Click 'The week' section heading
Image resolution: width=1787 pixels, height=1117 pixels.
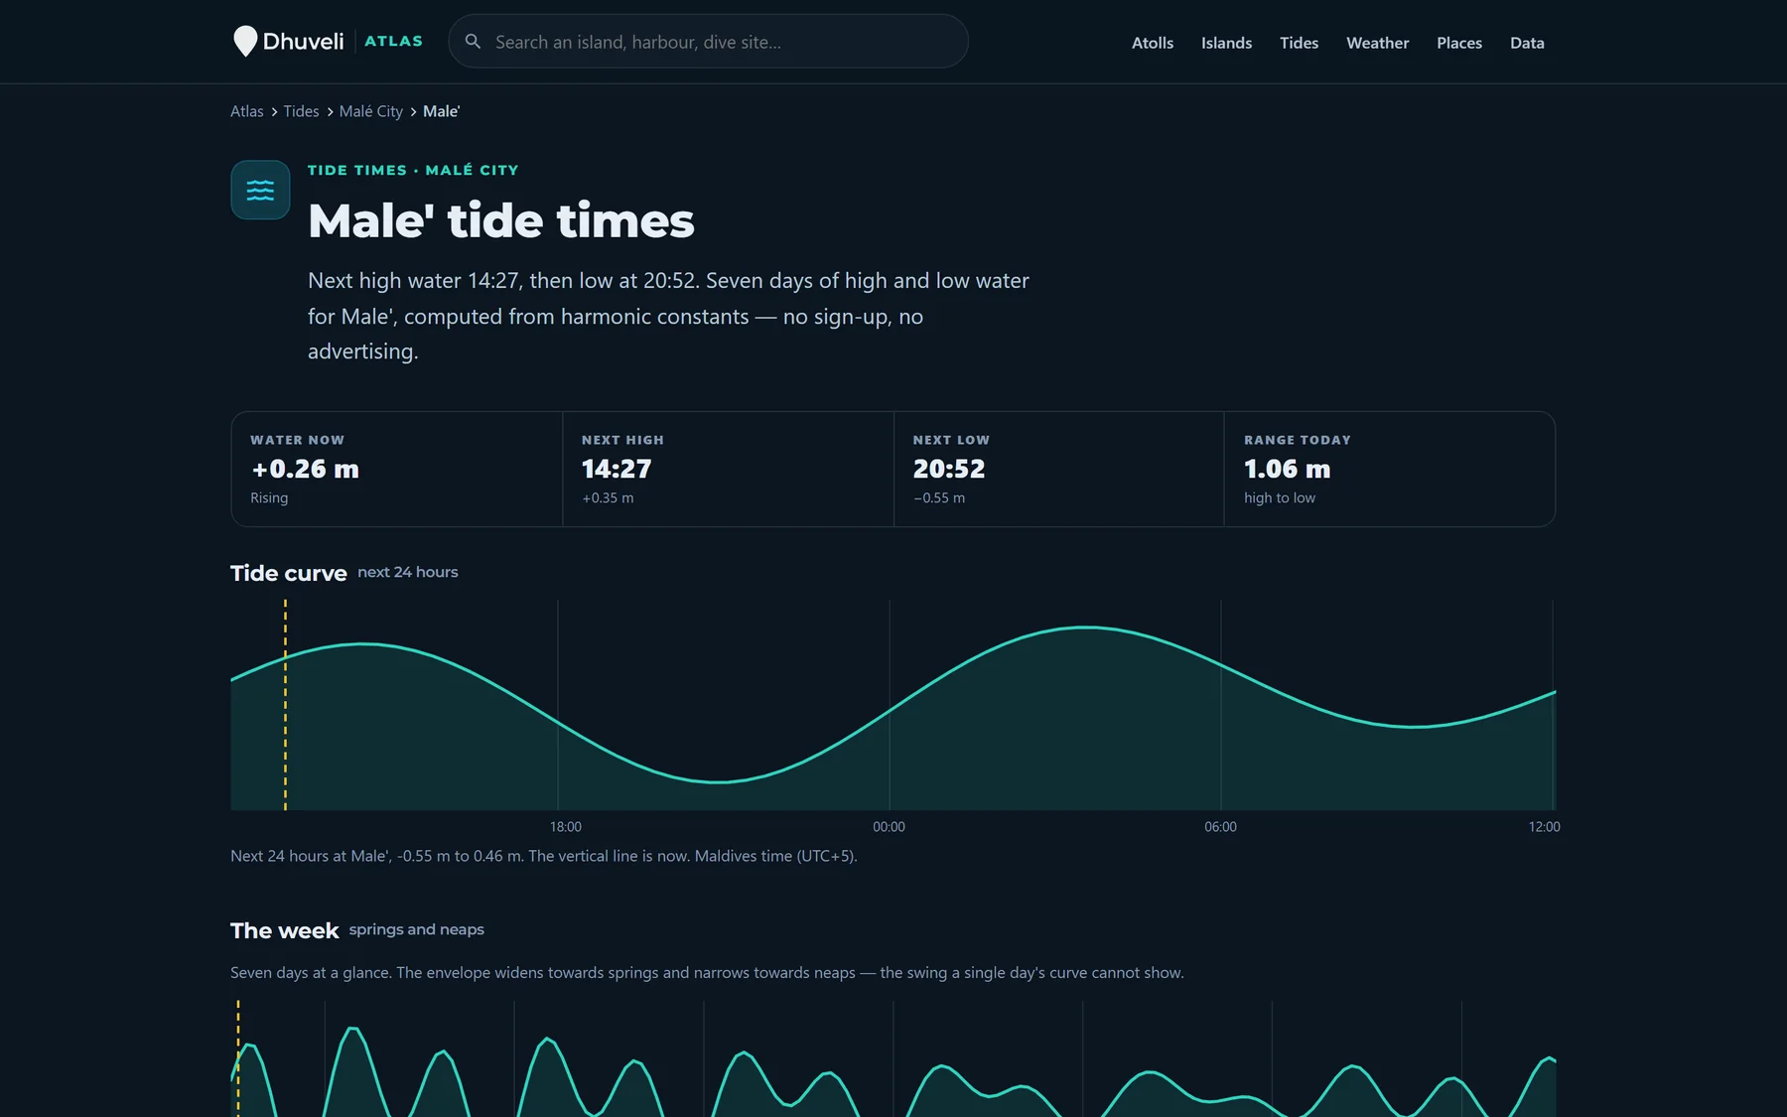pyautogui.click(x=285, y=930)
